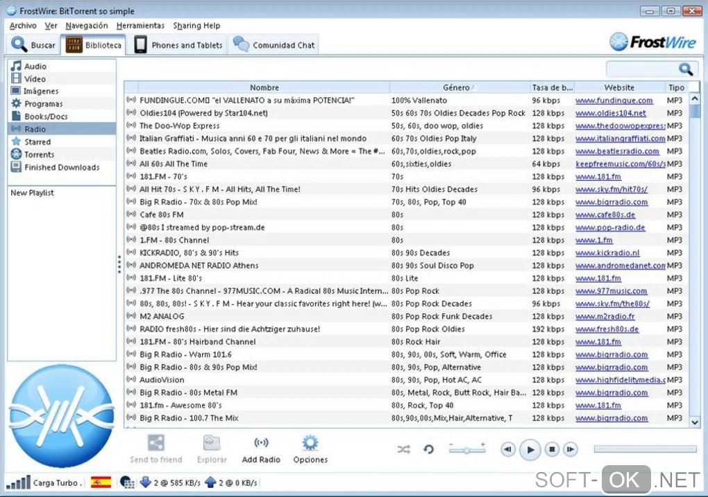This screenshot has width=708, height=497.
Task: Toggle the repeat loop button
Action: click(429, 450)
